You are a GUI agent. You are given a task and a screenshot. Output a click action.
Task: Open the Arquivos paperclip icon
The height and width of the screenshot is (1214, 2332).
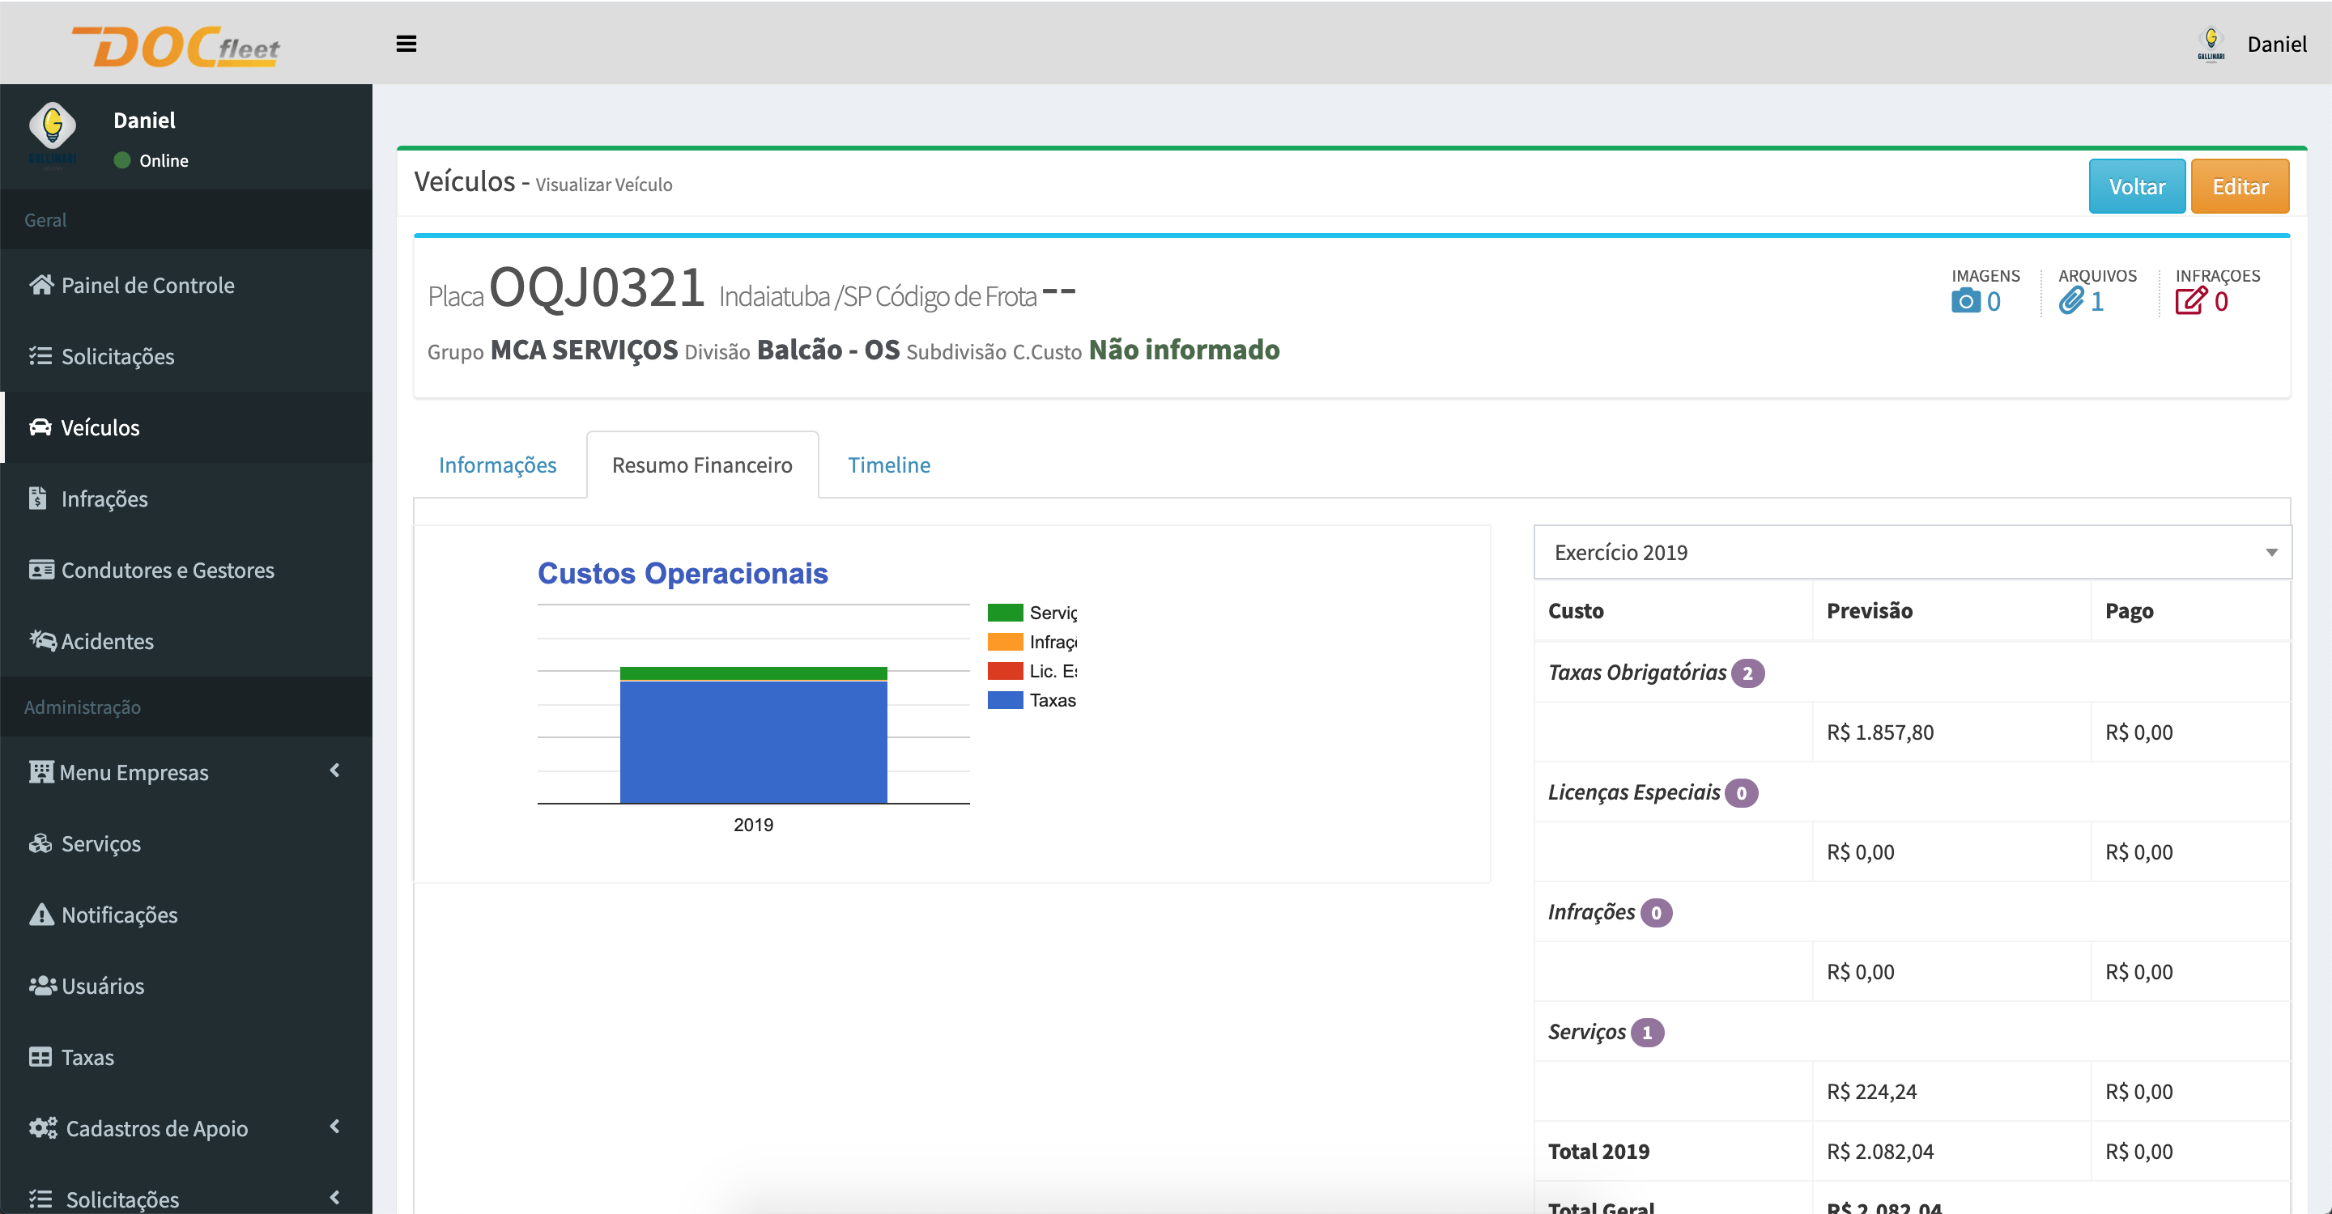pos(2071,301)
